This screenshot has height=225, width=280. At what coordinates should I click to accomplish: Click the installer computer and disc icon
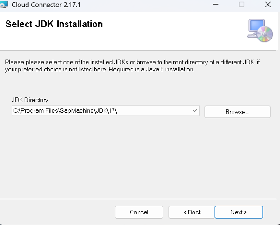click(x=260, y=31)
